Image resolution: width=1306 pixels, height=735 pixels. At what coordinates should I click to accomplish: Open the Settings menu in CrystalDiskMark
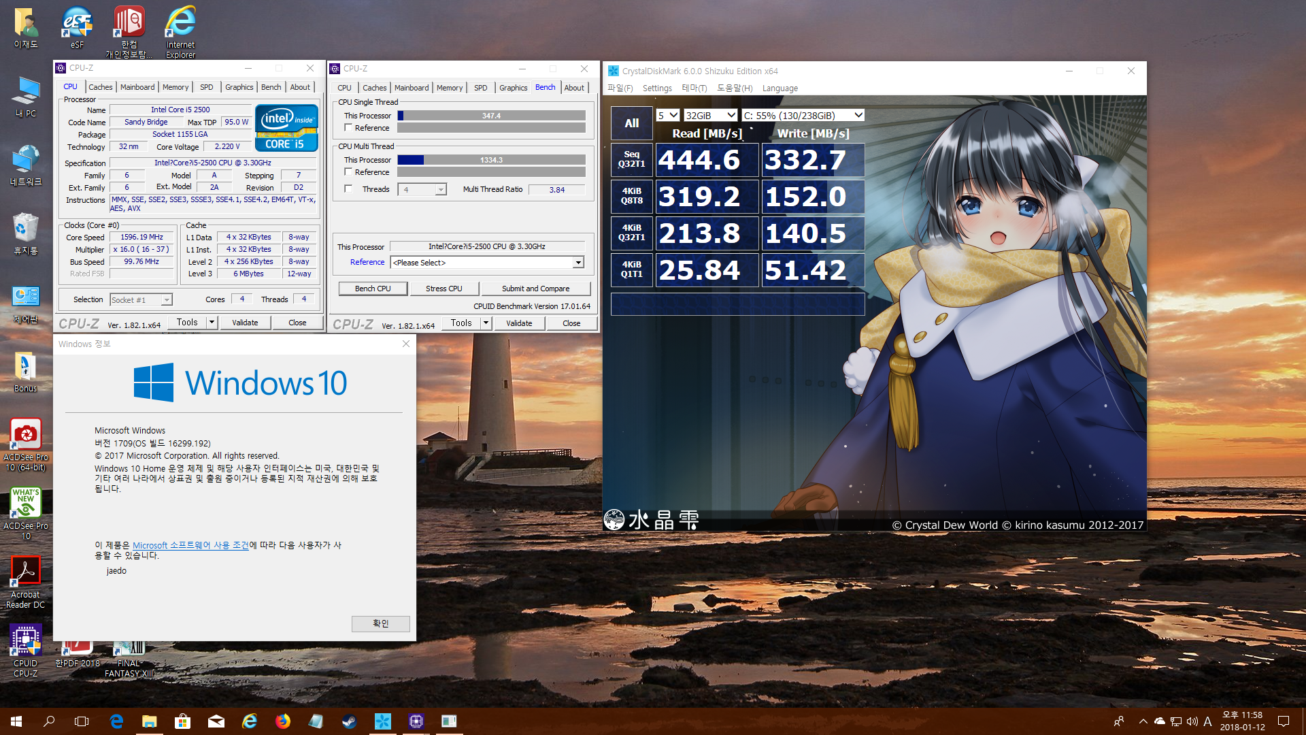point(657,88)
